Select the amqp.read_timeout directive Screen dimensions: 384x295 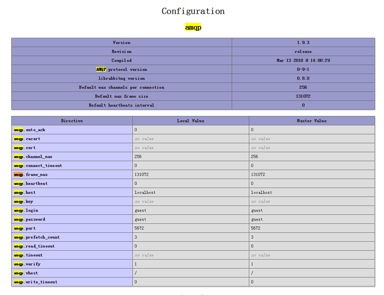click(34, 246)
